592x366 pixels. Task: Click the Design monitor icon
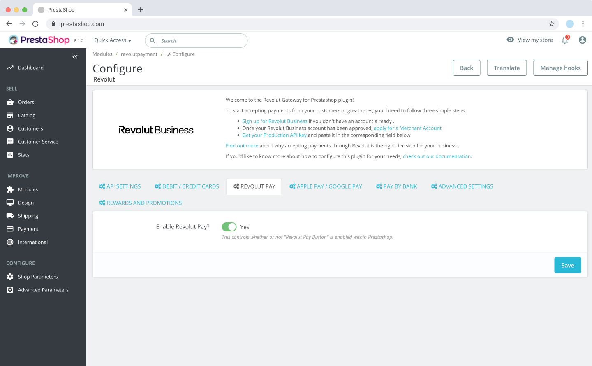(10, 203)
